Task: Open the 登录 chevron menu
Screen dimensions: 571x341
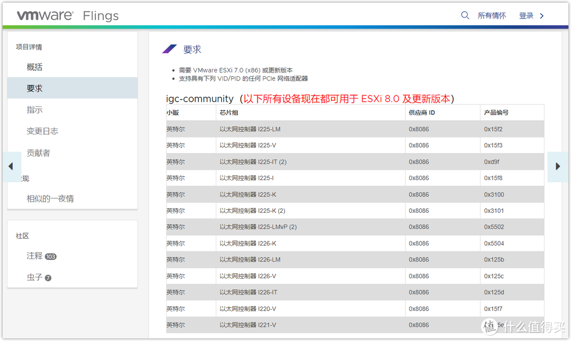Action: coord(540,15)
